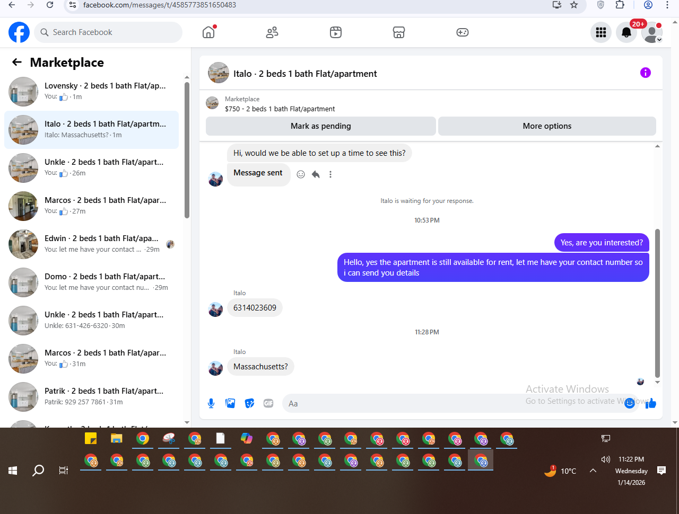Image resolution: width=679 pixels, height=514 pixels.
Task: Open the Windows action center icon
Action: (x=661, y=471)
